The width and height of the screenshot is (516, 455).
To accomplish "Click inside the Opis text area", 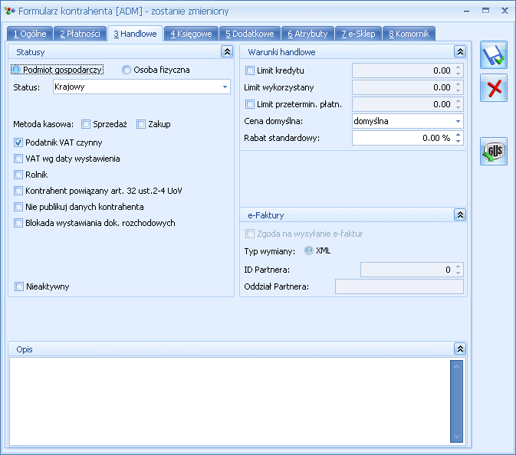I will click(229, 401).
